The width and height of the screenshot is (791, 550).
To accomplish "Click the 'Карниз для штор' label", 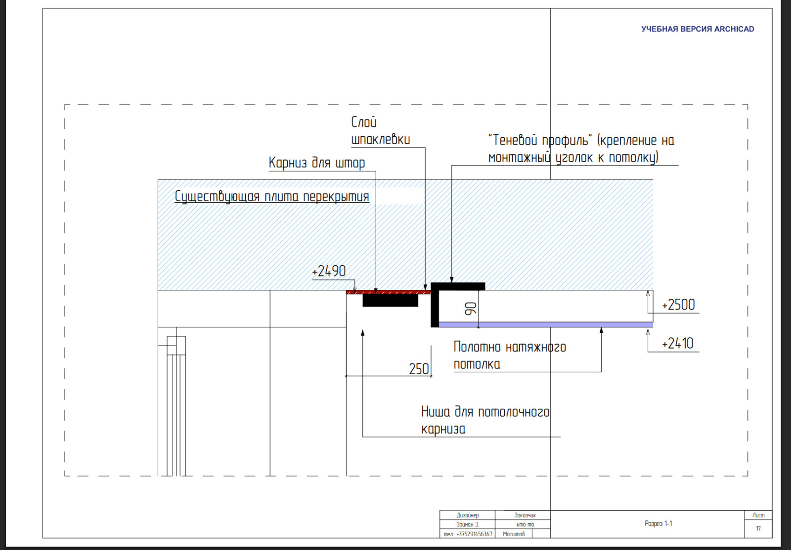I will tap(317, 163).
